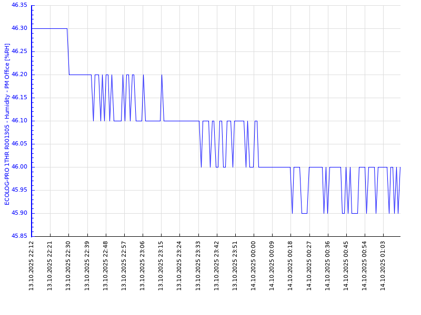Click the flat 46.30 line at chart start
The height and width of the screenshot is (315, 421).
[49, 28]
